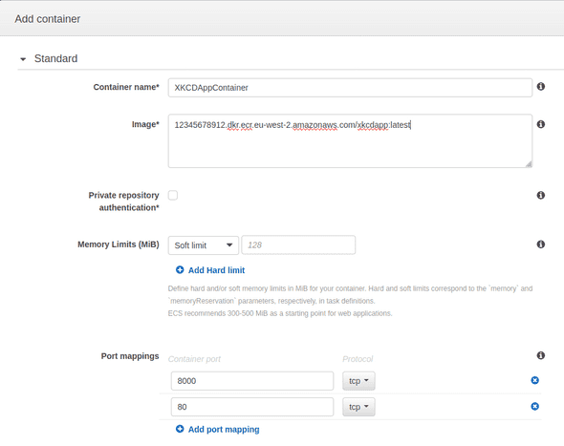Remove the 80 port mapping row
The image size is (564, 446).
[535, 406]
